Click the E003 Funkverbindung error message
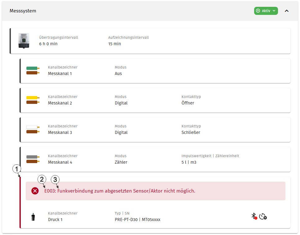300x235 pixels. [120, 191]
